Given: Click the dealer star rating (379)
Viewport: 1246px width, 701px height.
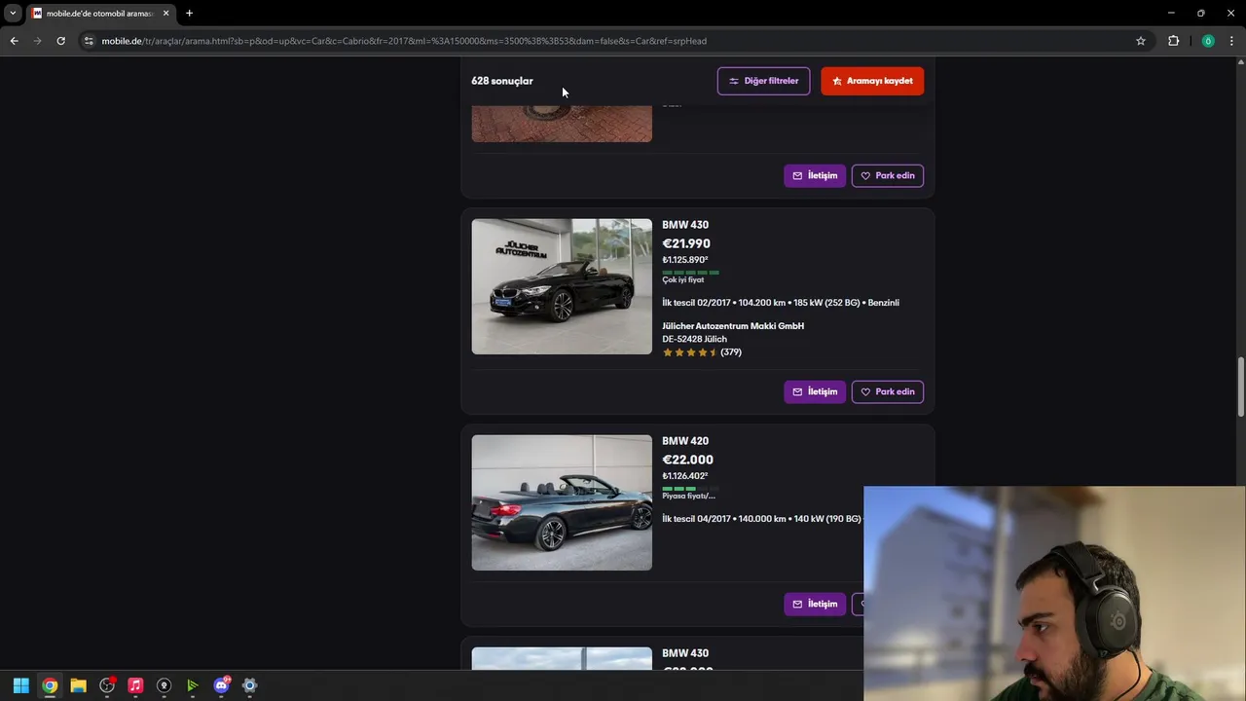Looking at the screenshot, I should [702, 352].
